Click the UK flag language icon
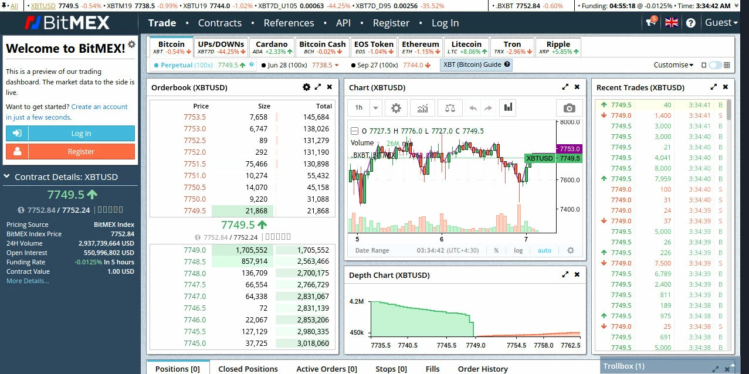The image size is (749, 374). 671,23
